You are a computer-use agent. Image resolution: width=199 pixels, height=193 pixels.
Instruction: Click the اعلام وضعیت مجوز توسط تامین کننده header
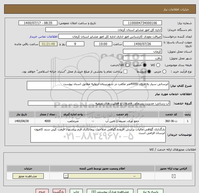pos(102,168)
